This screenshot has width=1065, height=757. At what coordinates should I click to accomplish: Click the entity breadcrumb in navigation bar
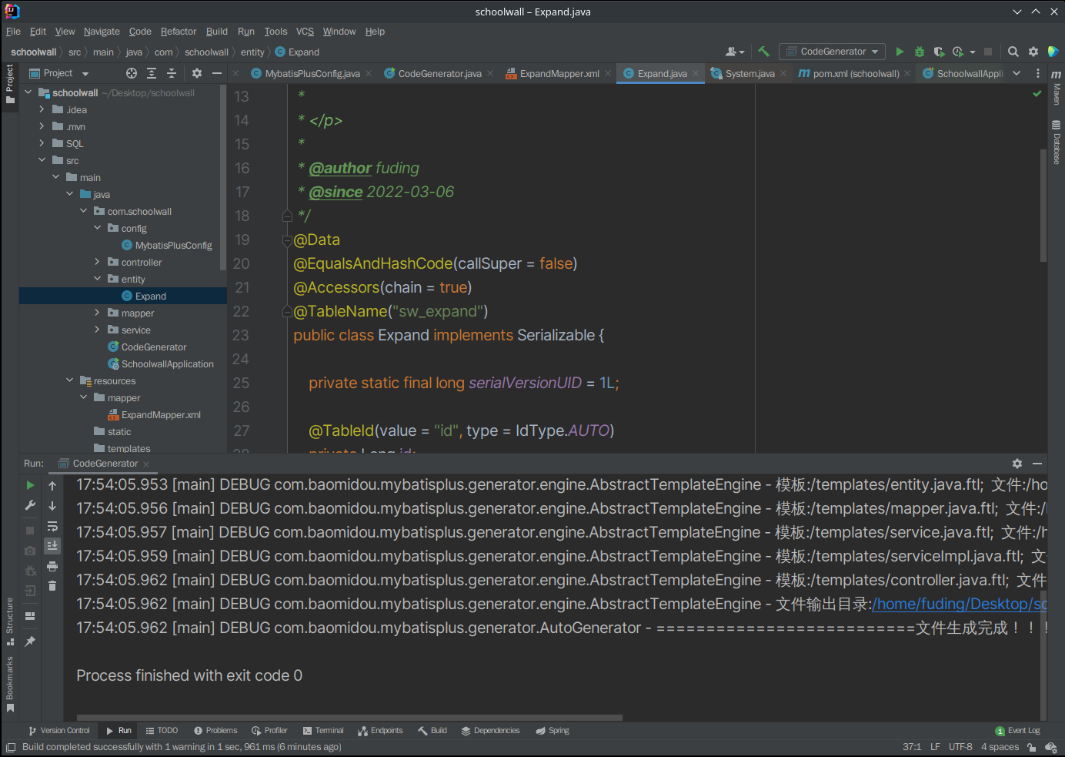click(x=252, y=52)
